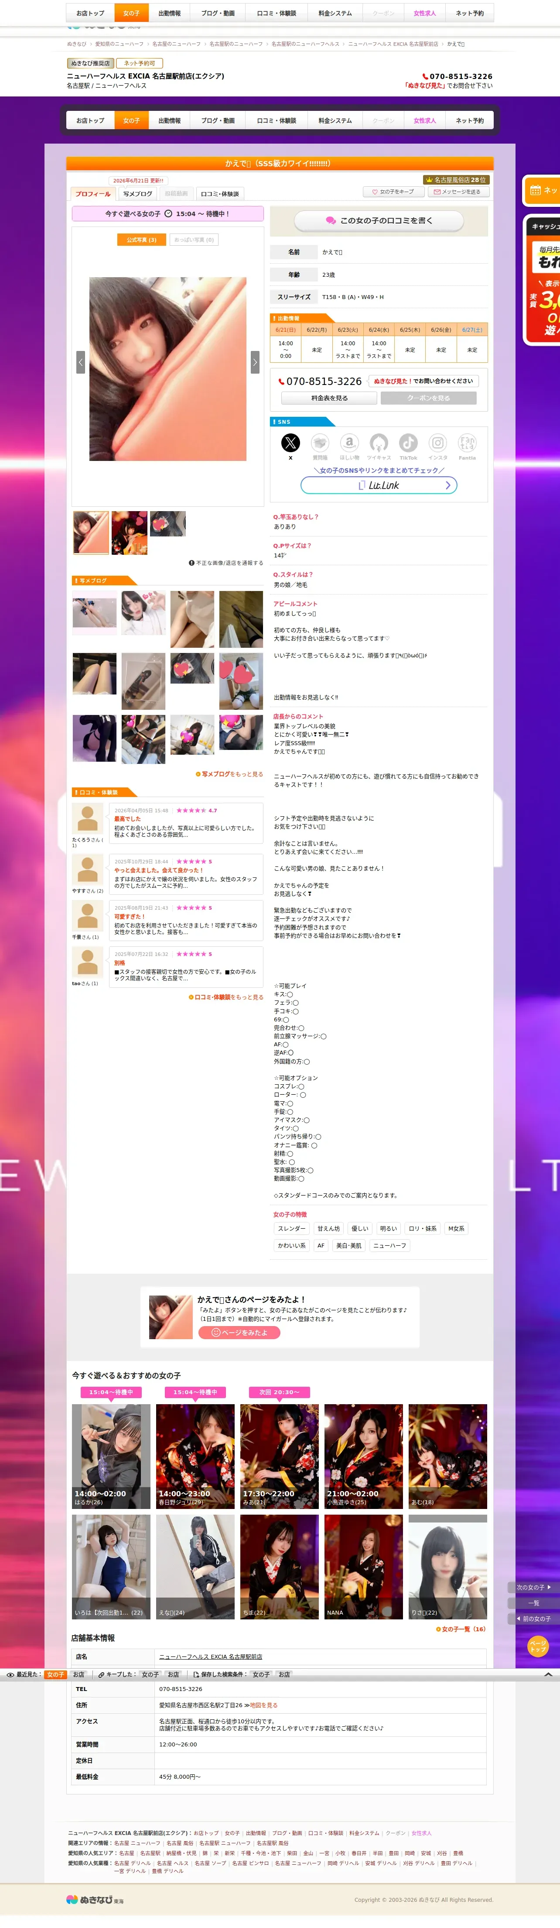The image size is (560, 1928).
Task: Click the ぬきなび breadcrumb link
Action: [76, 44]
